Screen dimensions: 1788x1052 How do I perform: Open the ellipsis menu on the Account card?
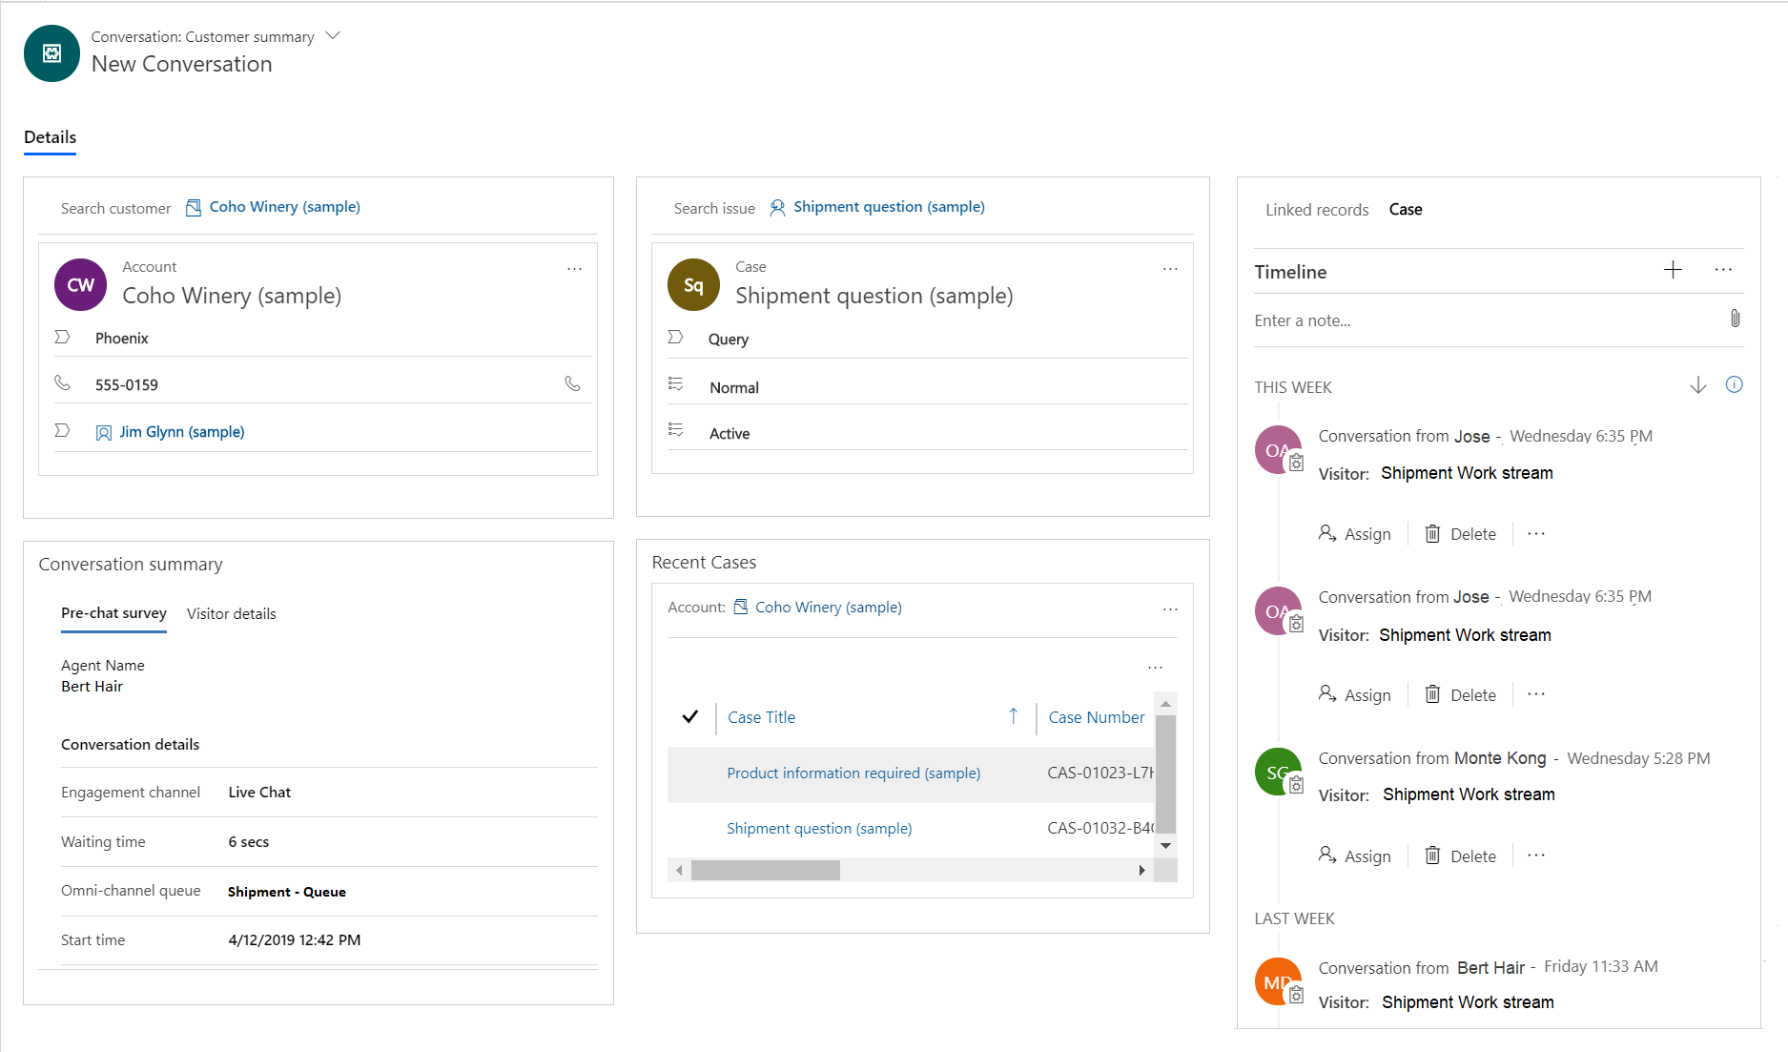[x=574, y=268]
